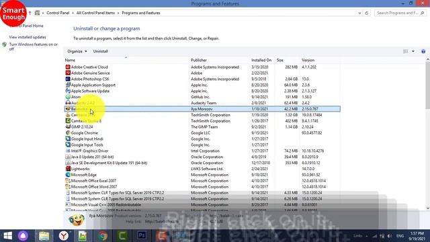This screenshot has width=430, height=242.
Task: Refresh the Programs and Features list
Action: coord(367,13)
